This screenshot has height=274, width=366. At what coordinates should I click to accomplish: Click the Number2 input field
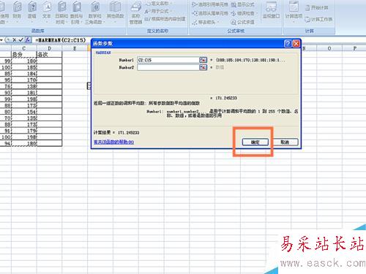point(168,67)
